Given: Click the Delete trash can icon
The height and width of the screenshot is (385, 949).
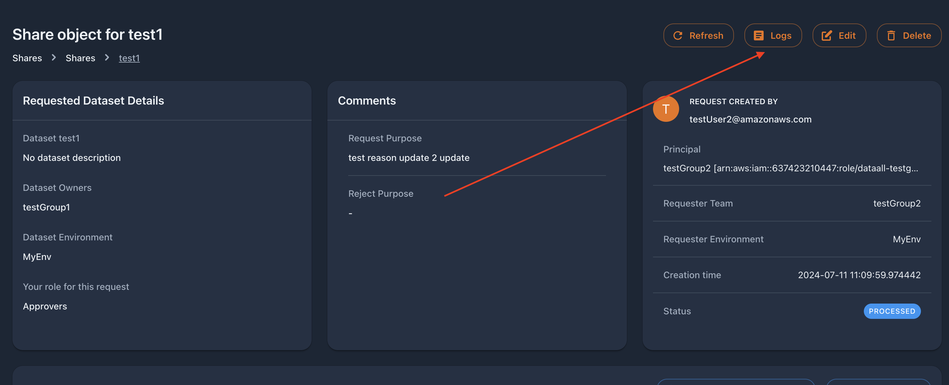Looking at the screenshot, I should 891,35.
